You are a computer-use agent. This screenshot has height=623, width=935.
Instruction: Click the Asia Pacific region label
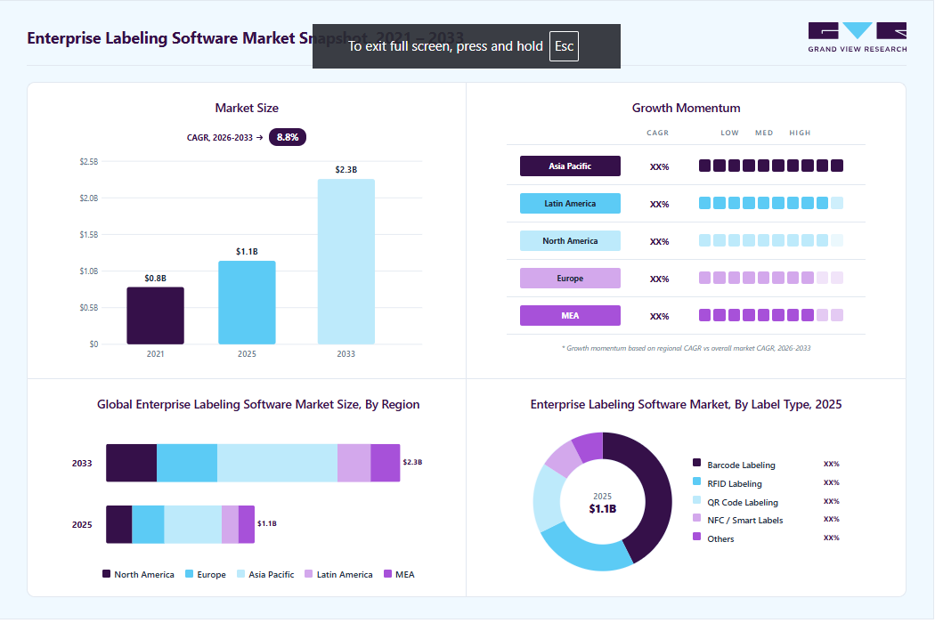coord(570,166)
